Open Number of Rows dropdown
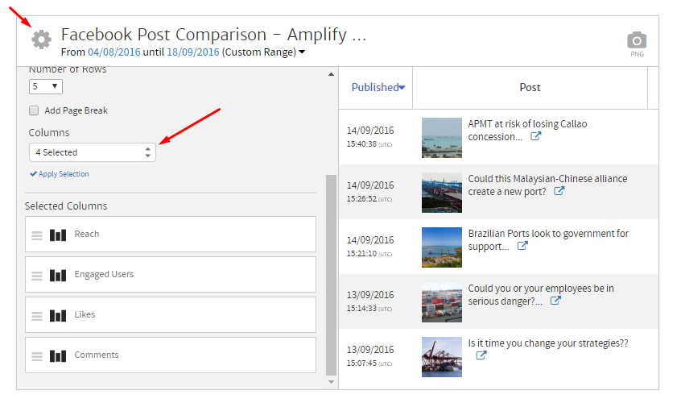 click(x=45, y=86)
